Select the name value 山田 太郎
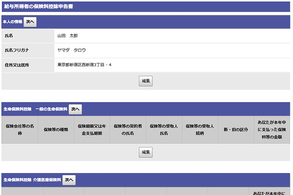 pyautogui.click(x=67, y=36)
